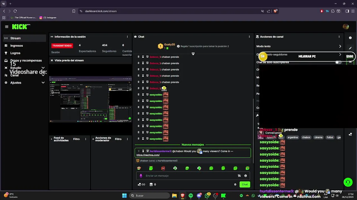Viewport: 357px width, 200px height.
Task: Go to Ingresos in the sidebar
Action: 25,46
